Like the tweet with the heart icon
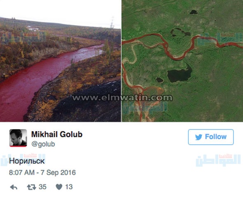Viewport: 243px width, 198px height. pyautogui.click(x=59, y=187)
